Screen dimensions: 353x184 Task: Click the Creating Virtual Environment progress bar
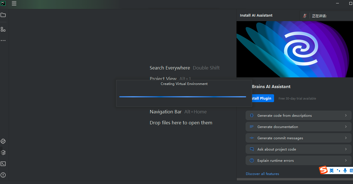[183, 97]
